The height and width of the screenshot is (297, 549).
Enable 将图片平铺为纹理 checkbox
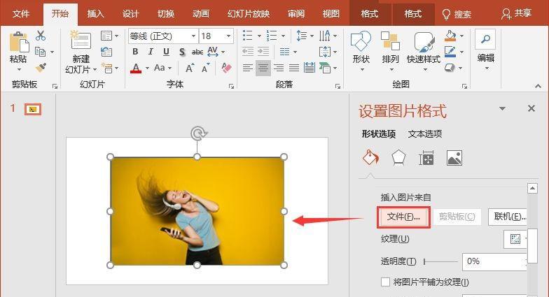(x=385, y=282)
